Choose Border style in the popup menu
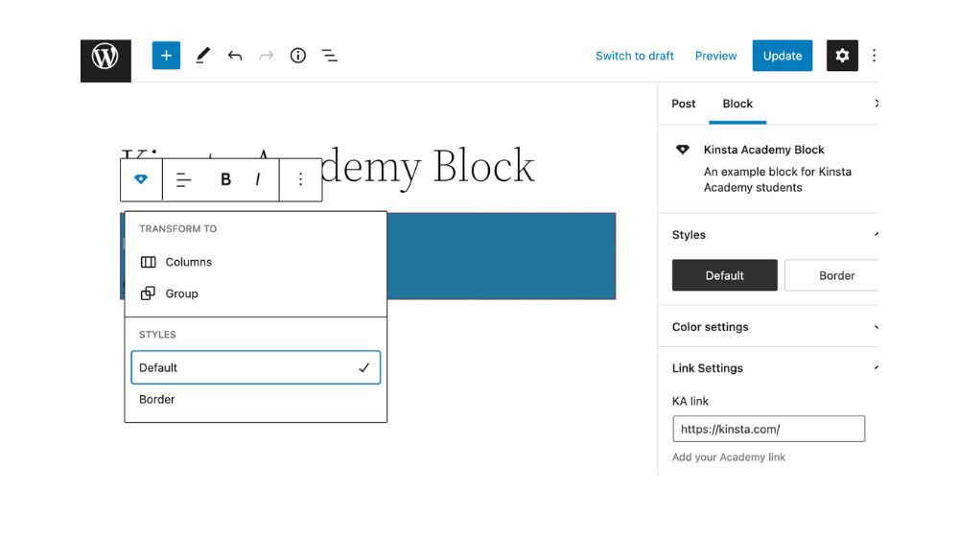This screenshot has height=539, width=959. click(x=256, y=400)
